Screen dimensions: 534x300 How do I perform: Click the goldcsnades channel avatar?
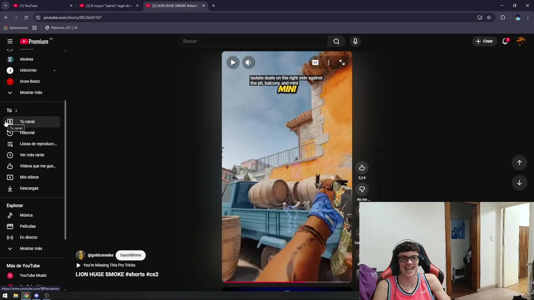tap(81, 255)
